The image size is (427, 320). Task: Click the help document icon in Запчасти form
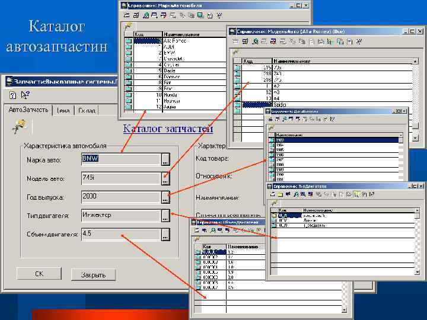tap(12, 95)
